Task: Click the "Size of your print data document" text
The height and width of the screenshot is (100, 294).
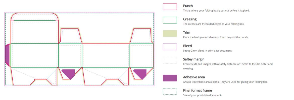Action: [202, 95]
